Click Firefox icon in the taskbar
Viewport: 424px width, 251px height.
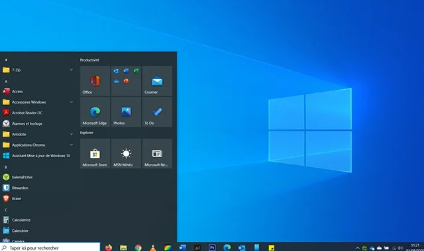[x=109, y=248]
